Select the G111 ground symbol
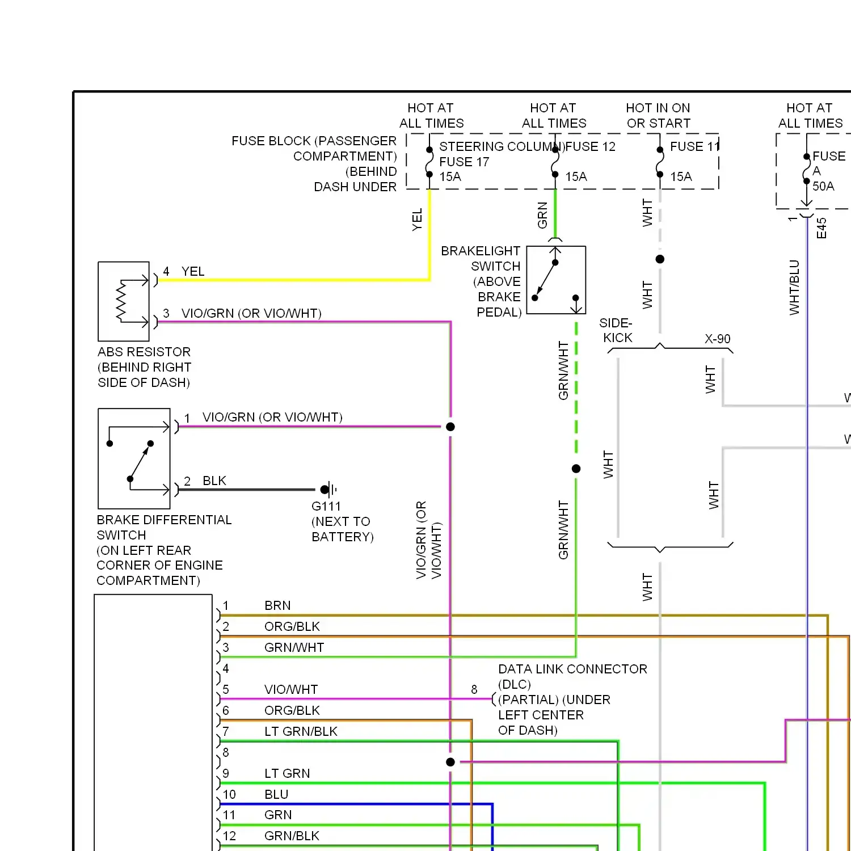Screen dimensions: 851x851 pos(329,489)
